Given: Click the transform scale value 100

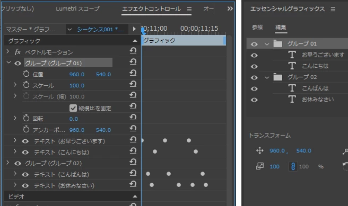Looking at the screenshot, I should [x=275, y=167].
